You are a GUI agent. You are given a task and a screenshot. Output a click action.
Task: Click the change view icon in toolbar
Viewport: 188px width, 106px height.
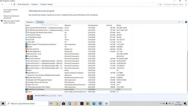pos(179,22)
